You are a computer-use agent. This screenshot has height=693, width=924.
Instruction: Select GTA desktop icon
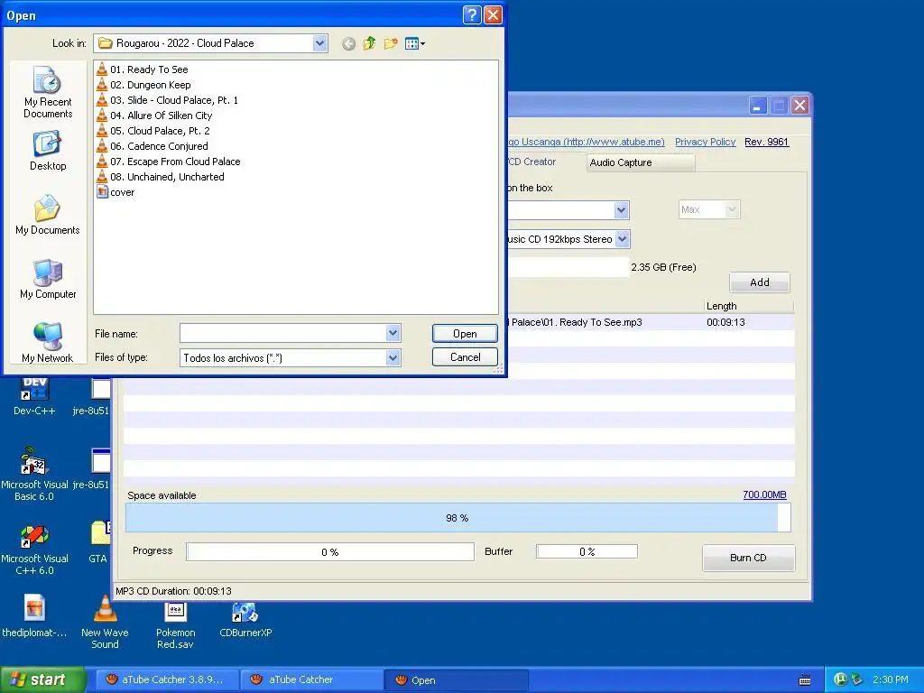point(99,542)
